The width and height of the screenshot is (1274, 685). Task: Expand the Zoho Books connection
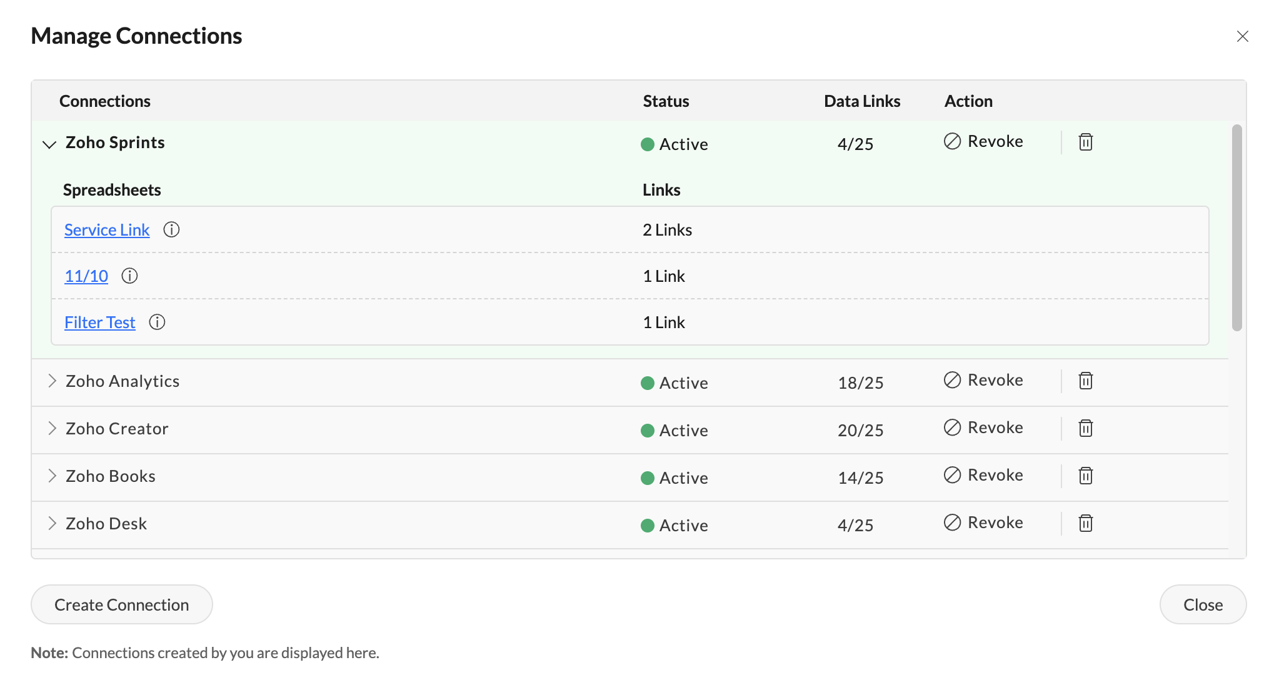point(52,476)
